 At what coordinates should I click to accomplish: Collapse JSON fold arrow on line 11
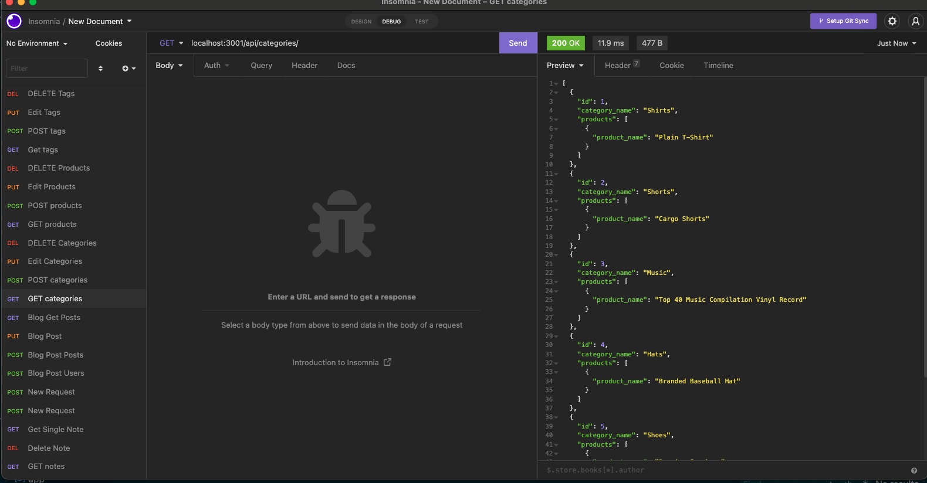coord(556,174)
